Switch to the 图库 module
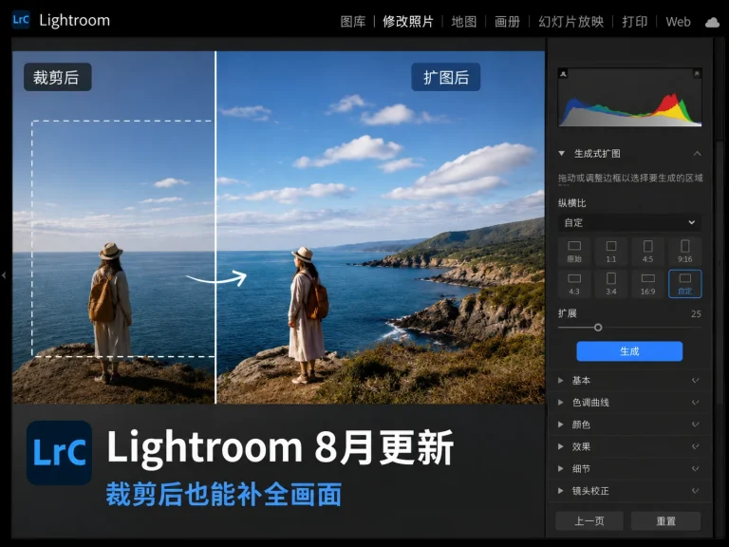 [353, 22]
